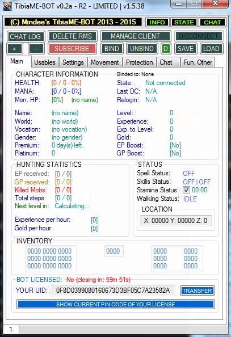Click the MANA value [0 / 0 - 0%]
Image resolution: width=231 pixels, height=337 pixels.
coord(66,91)
